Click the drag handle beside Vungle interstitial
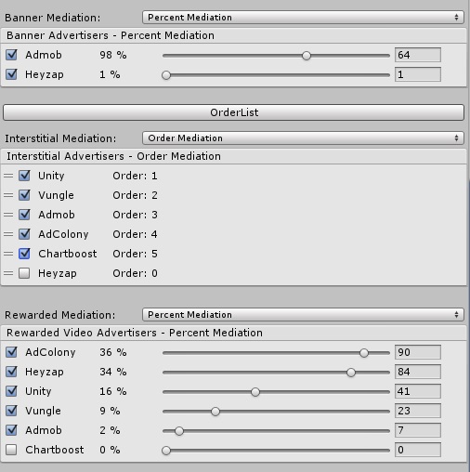Viewport: 470px width, 472px height. [8, 195]
